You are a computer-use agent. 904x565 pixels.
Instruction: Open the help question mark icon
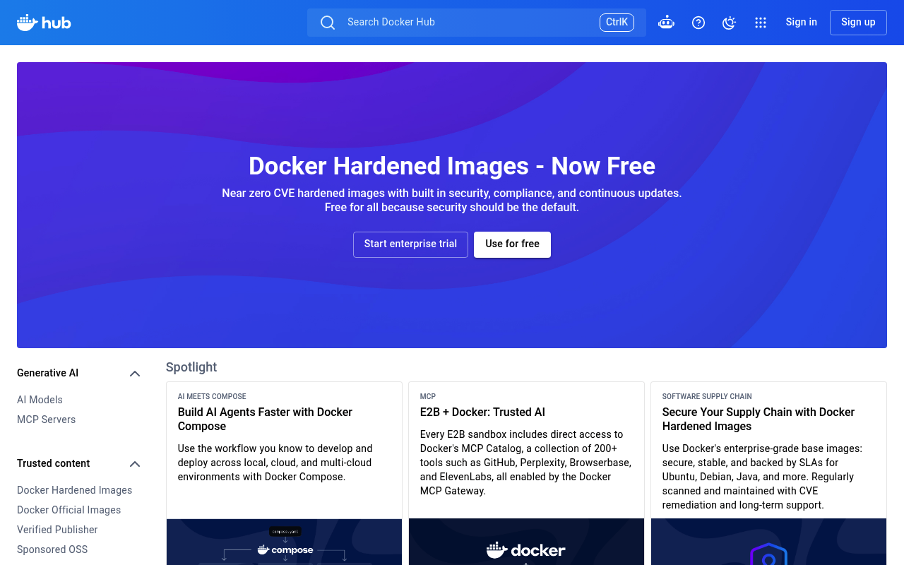click(698, 23)
